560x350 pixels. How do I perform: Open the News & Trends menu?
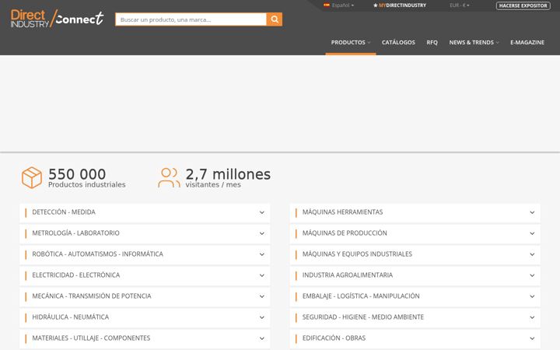[474, 42]
